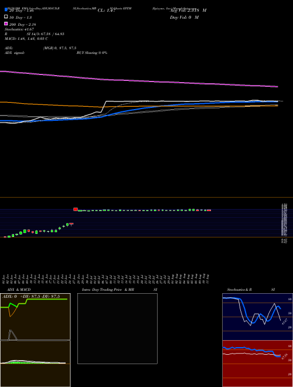The width and height of the screenshot is (293, 387).
Task: Click the '(MGR) 0, 87.5, 87.5' ADX values
Action: point(60,48)
